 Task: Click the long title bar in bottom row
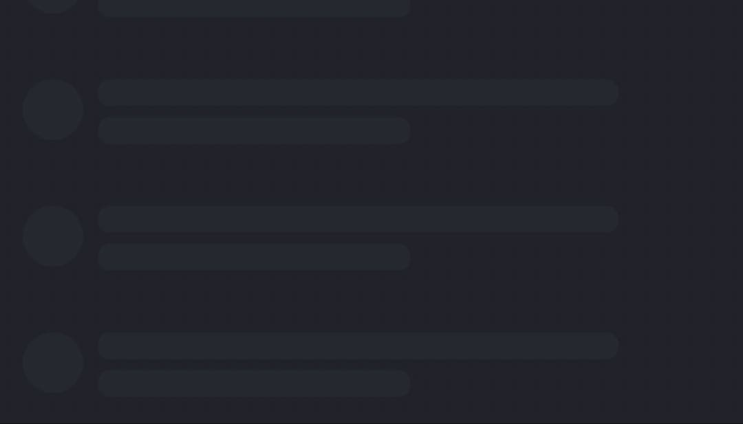(358, 346)
